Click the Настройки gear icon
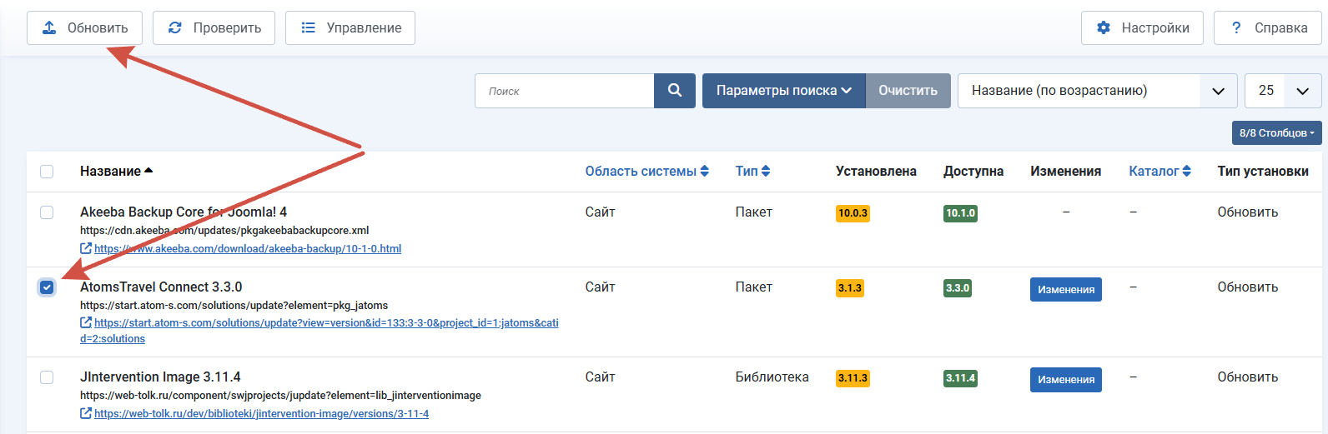Screen dimensions: 1328x434 tap(1104, 27)
